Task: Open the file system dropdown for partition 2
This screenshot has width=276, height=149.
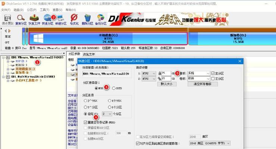Action: [x=149, y=79]
